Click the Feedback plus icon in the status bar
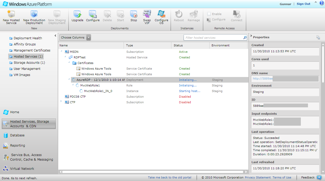 [x=319, y=177]
